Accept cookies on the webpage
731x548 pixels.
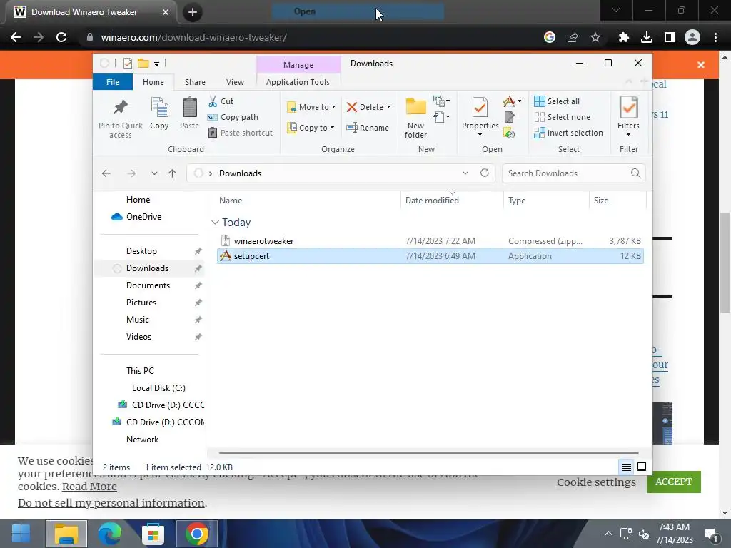tap(674, 482)
